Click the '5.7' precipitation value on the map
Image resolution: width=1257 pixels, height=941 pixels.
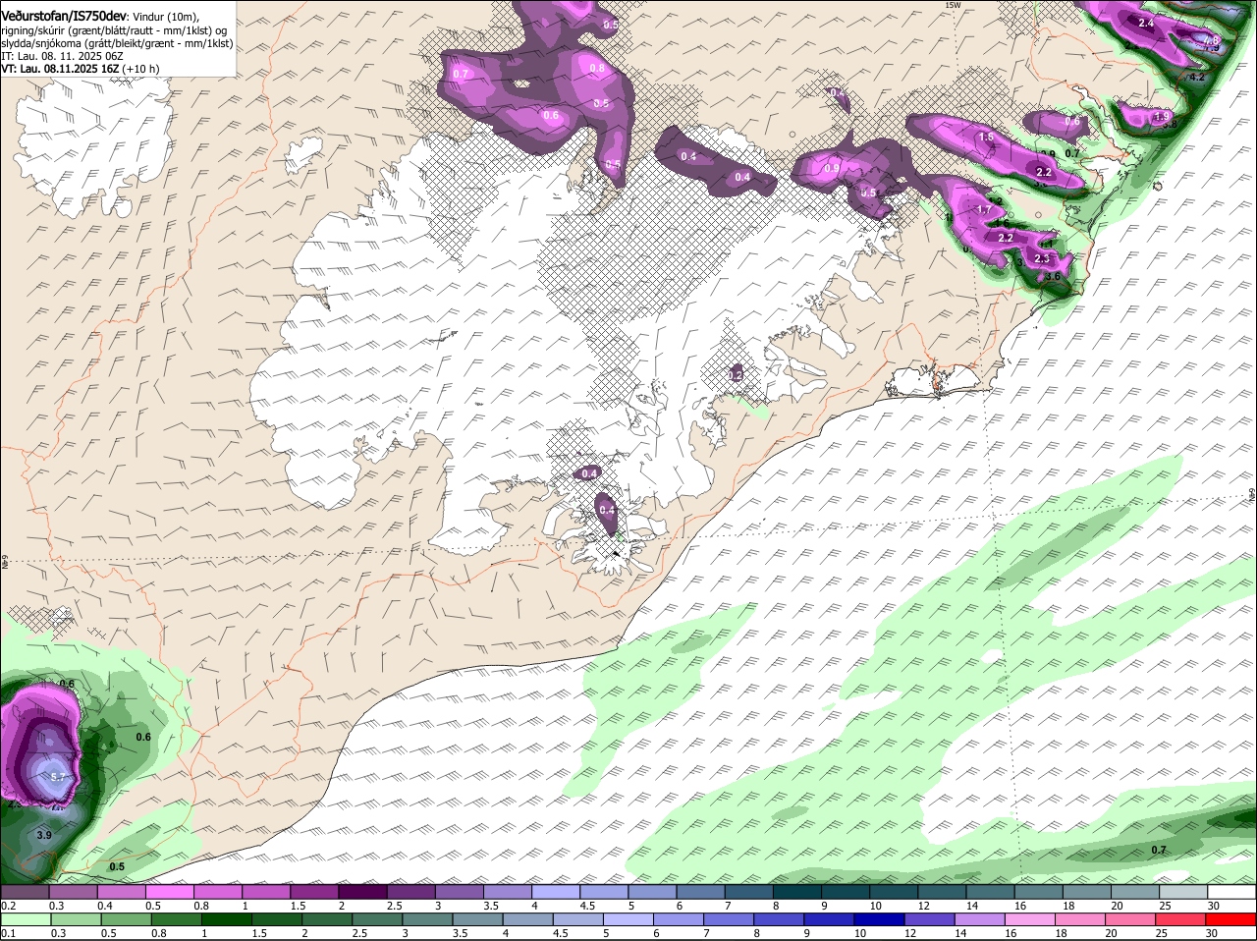57,776
